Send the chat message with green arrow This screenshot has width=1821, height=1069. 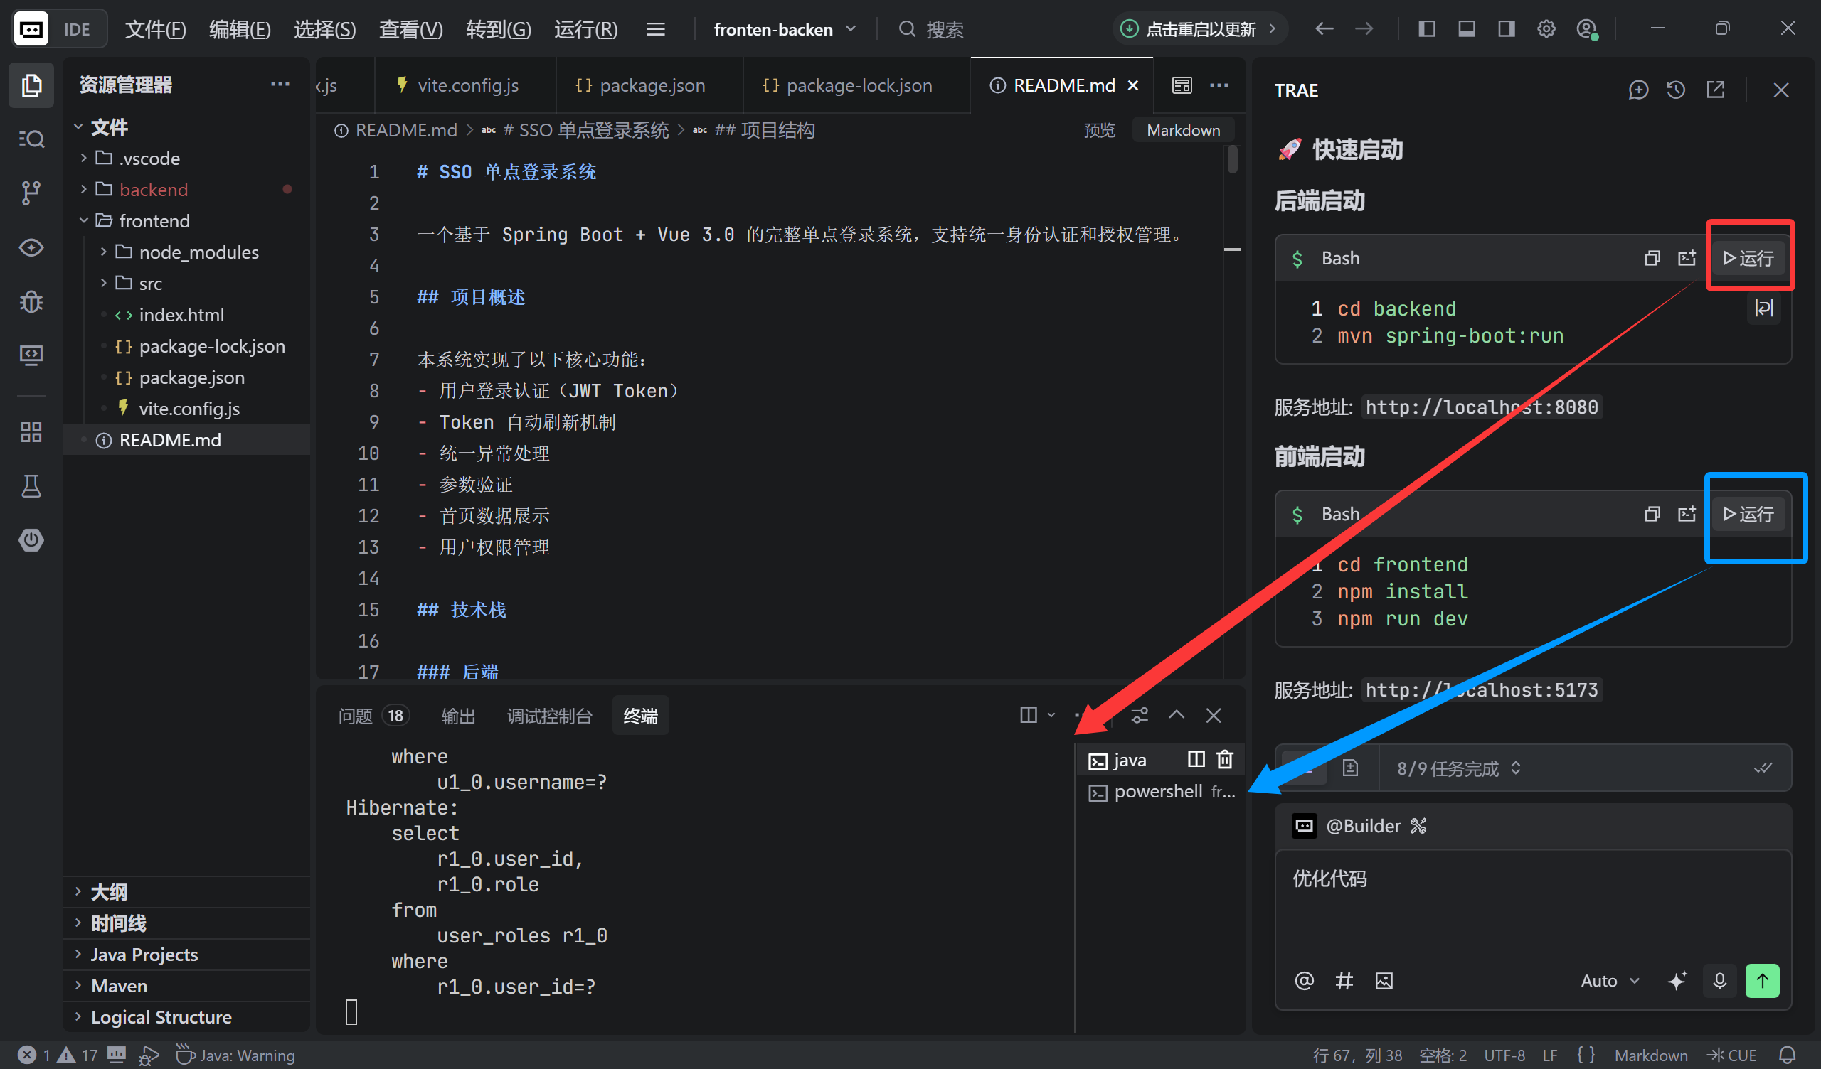1763,980
